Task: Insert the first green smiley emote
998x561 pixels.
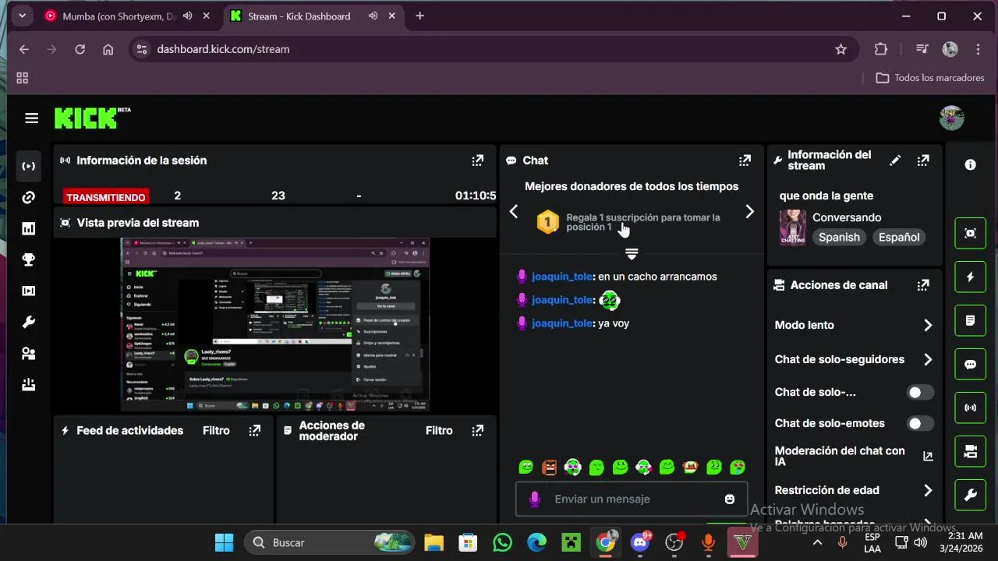Action: coord(526,467)
